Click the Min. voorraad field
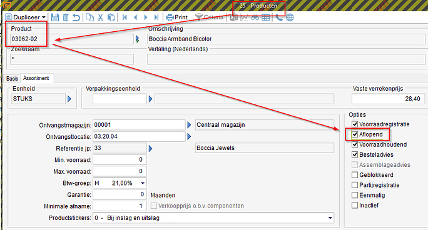Image resolution: width=428 pixels, height=230 pixels. pos(120,160)
